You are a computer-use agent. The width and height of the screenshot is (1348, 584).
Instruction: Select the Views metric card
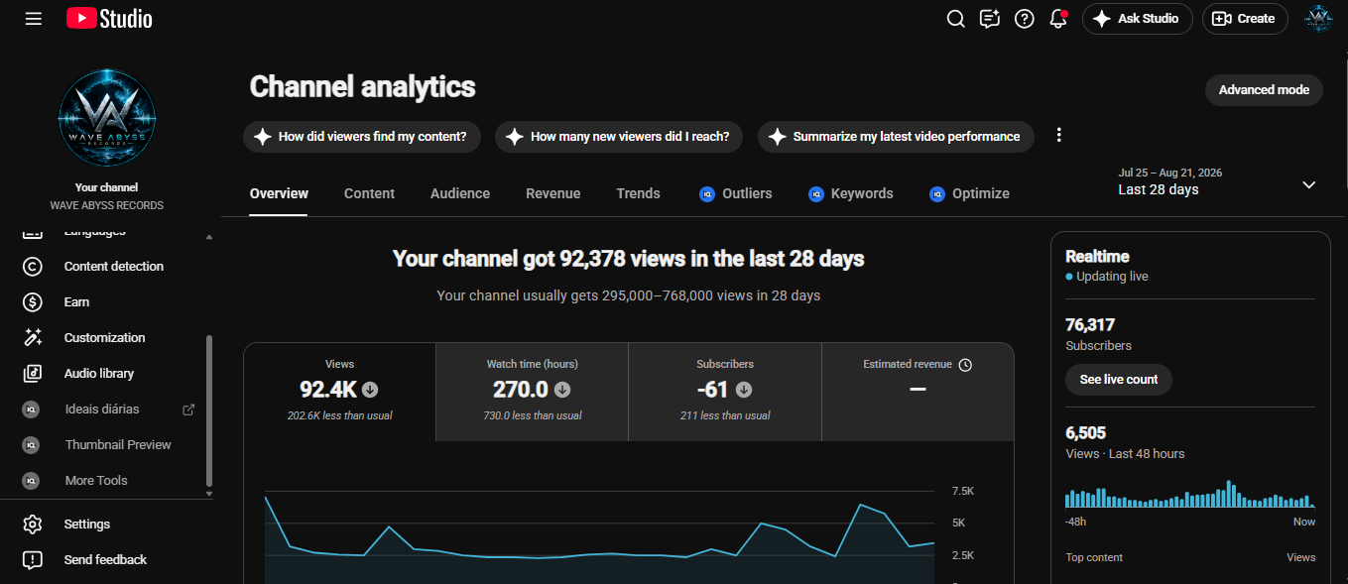[339, 392]
